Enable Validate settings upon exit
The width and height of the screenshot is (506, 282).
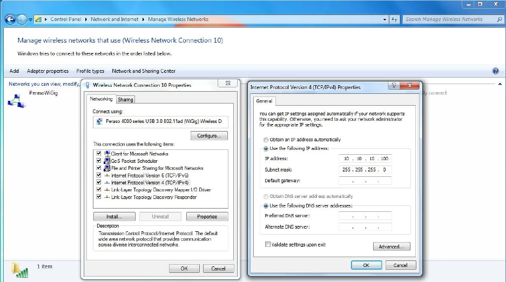(268, 245)
